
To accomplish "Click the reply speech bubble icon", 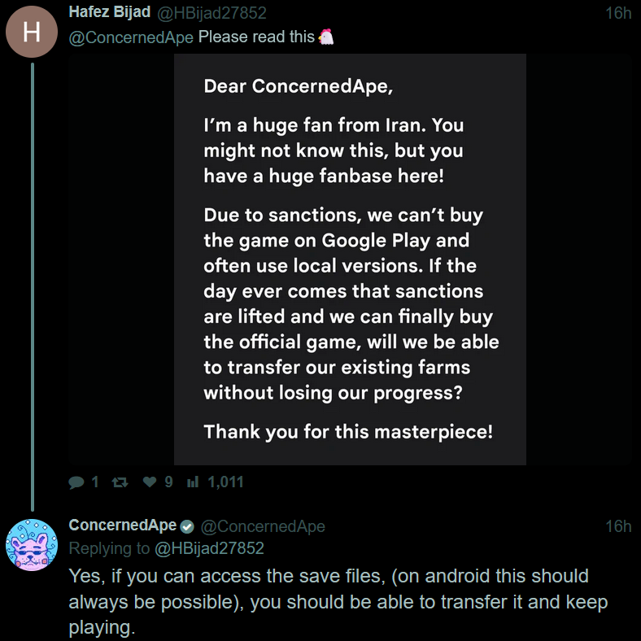I will (x=76, y=482).
